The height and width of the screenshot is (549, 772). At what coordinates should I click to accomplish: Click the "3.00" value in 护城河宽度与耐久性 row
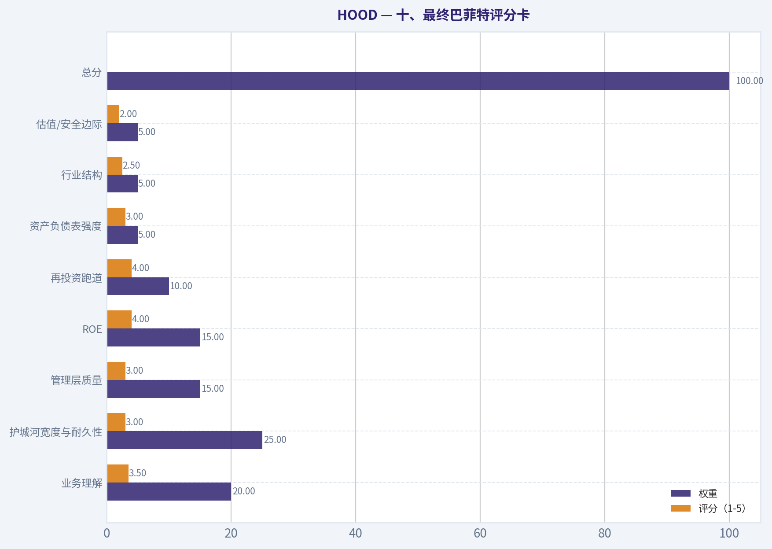[x=135, y=422]
